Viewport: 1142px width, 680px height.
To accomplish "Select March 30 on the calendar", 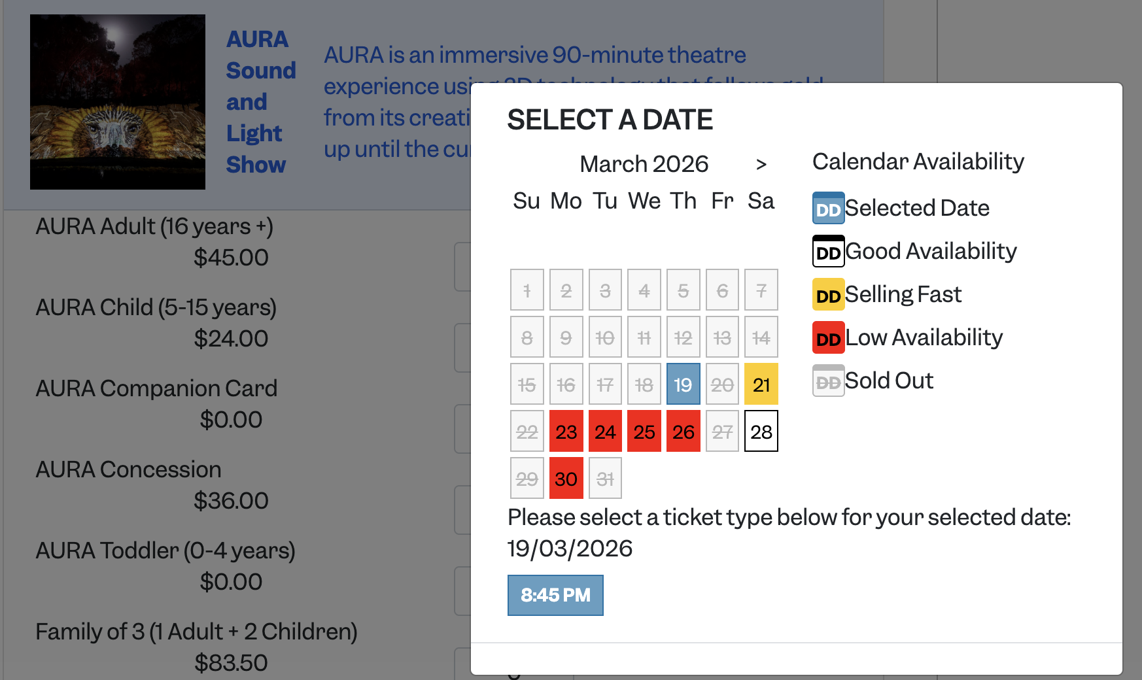I will [x=566, y=479].
